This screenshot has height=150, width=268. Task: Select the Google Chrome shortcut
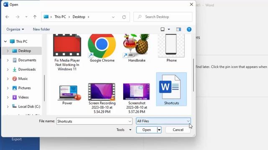coord(102,48)
